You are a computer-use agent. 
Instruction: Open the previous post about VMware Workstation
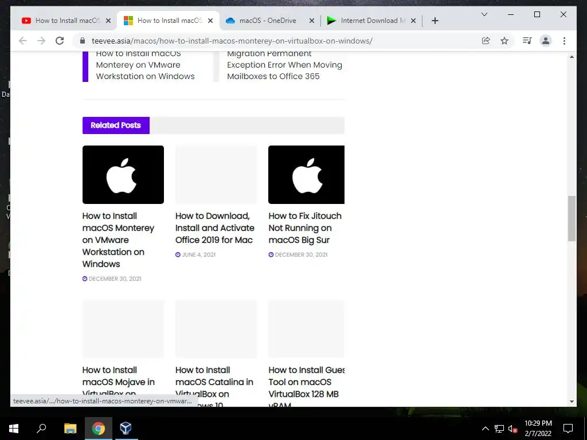point(145,65)
